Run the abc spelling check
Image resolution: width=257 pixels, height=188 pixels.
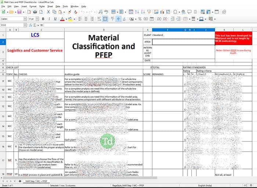[106, 12]
